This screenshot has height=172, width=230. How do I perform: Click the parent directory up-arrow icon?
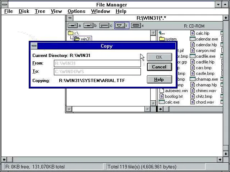tap(162, 33)
